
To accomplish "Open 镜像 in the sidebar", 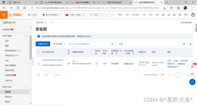I will point(7,46).
